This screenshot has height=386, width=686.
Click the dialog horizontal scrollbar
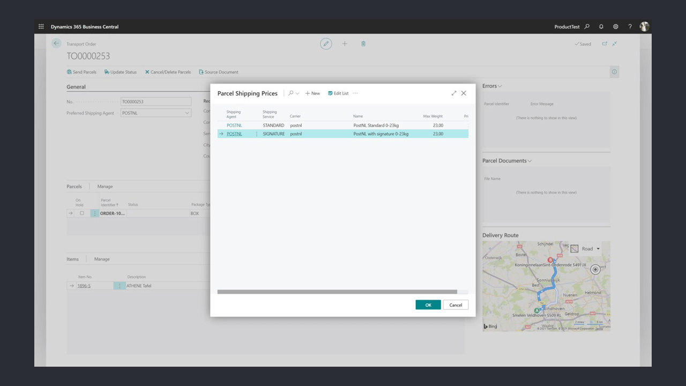(337, 292)
